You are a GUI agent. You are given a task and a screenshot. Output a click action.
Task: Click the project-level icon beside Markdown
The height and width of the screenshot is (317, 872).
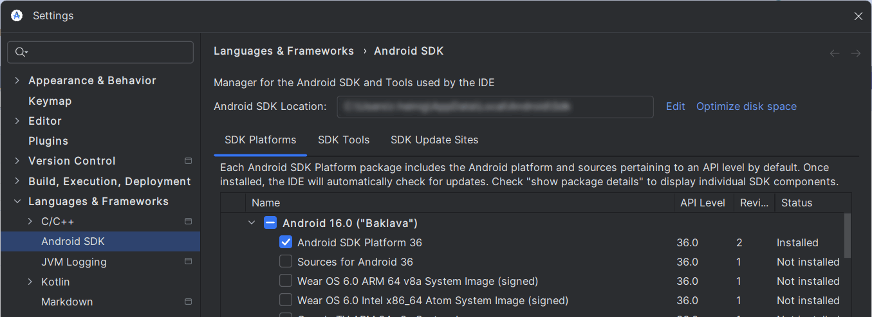(188, 302)
